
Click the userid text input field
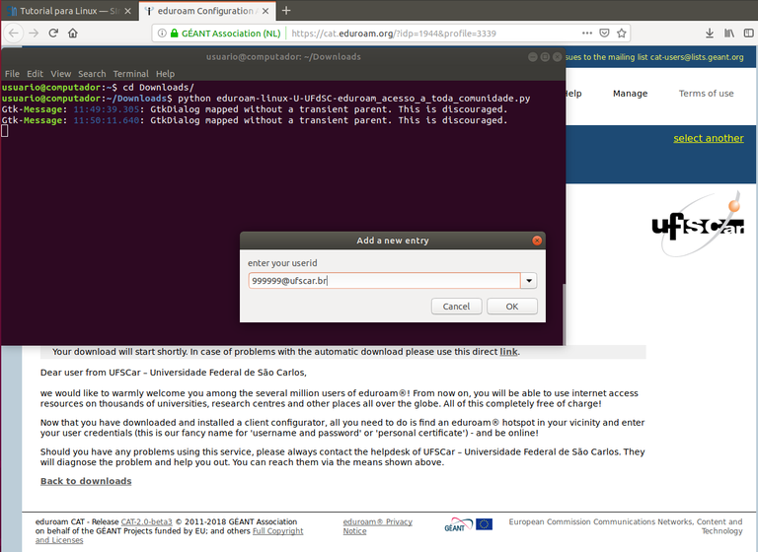tap(384, 281)
